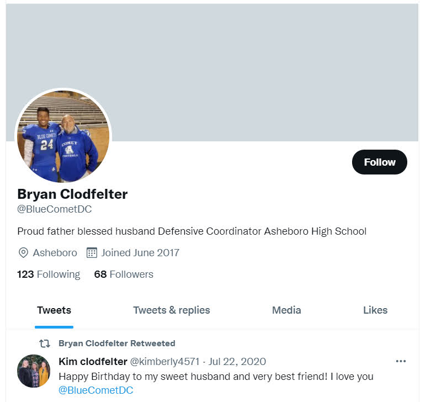Click the calendar icon beside Joined June 2017

click(x=92, y=253)
